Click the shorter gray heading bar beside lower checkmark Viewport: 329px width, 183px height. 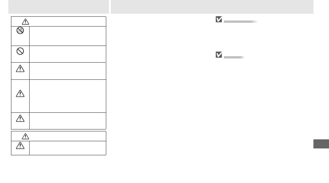click(234, 57)
